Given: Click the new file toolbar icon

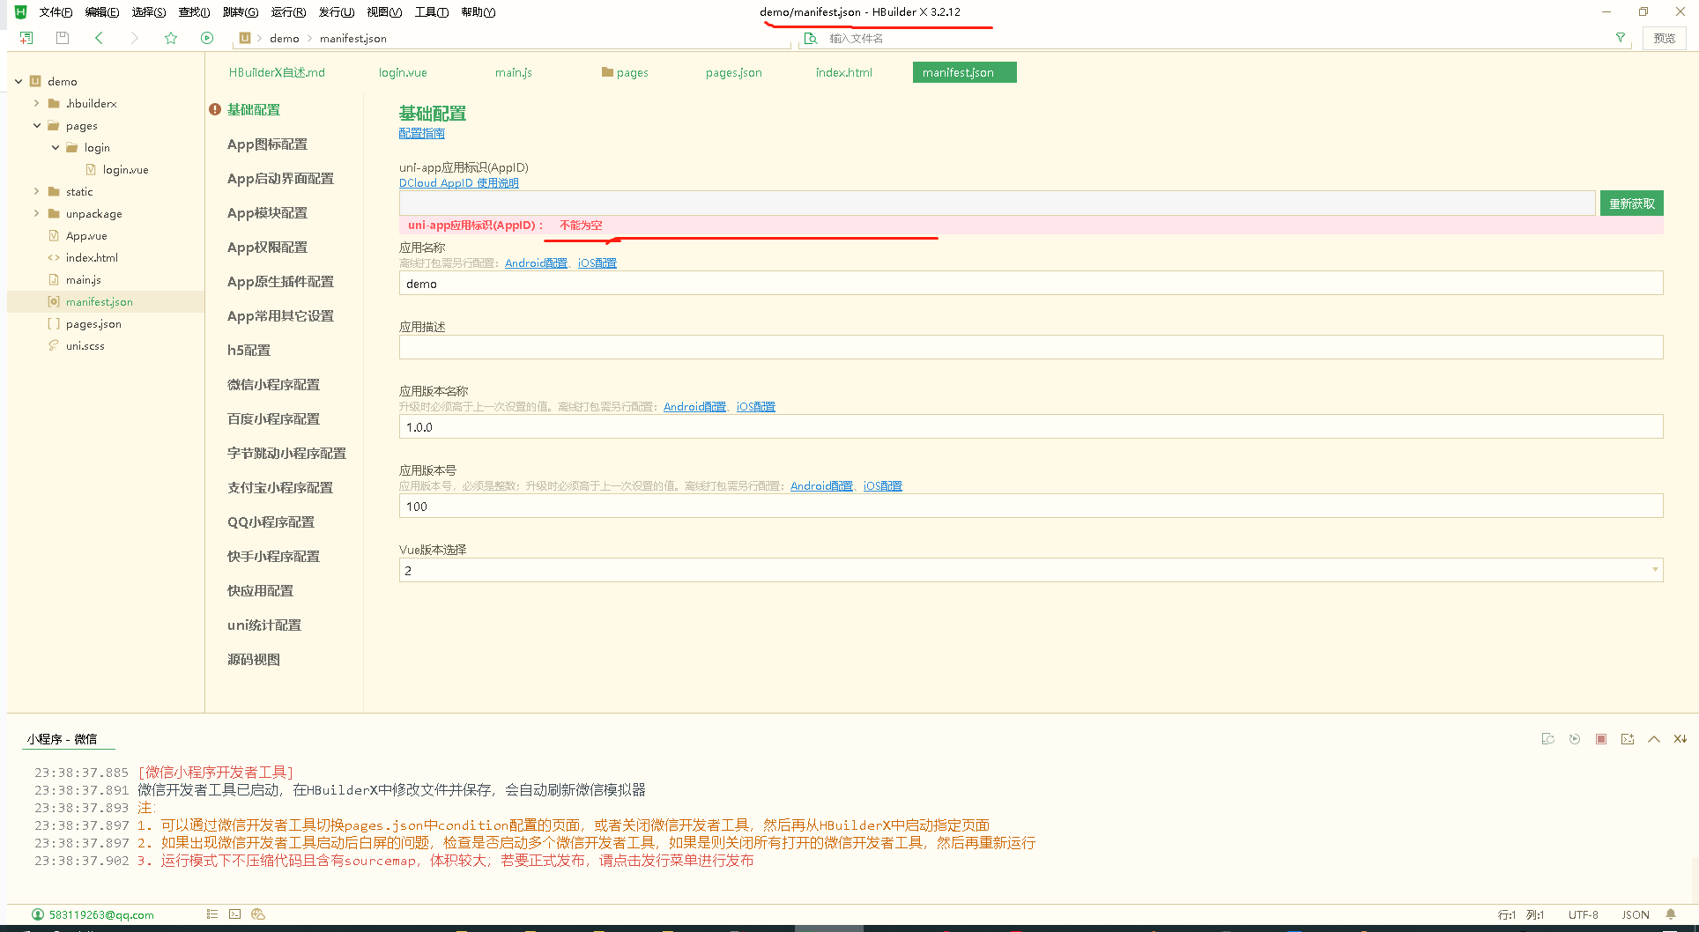Looking at the screenshot, I should point(26,38).
